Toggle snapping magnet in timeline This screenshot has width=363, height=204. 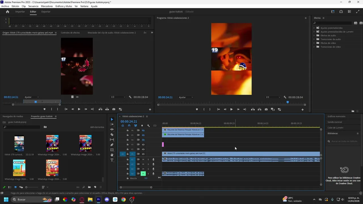(x=129, y=126)
